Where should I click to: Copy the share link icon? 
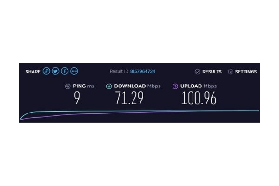click(46, 71)
